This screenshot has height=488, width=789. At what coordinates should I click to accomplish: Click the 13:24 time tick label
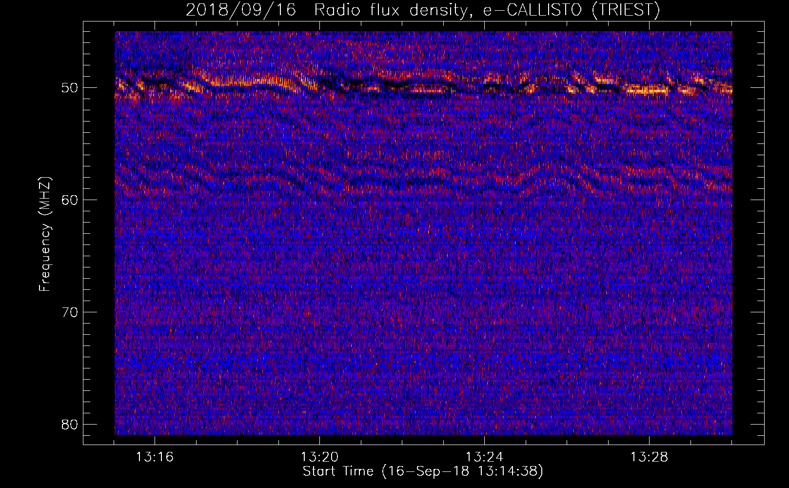click(484, 457)
